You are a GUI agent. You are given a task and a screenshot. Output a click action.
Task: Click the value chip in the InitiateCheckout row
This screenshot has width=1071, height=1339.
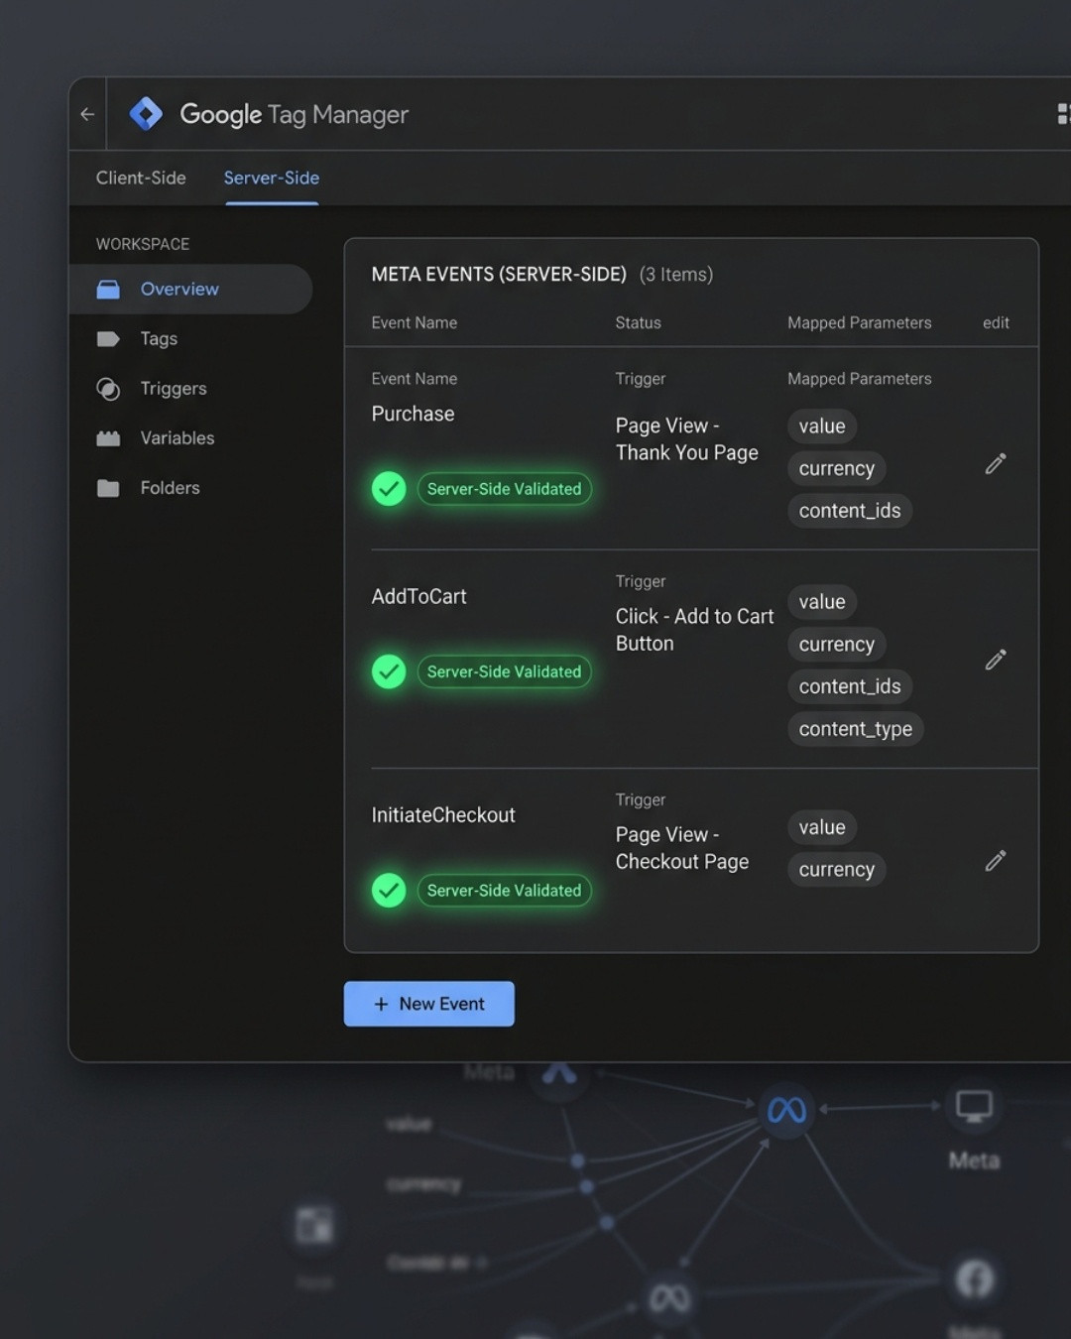click(x=822, y=826)
